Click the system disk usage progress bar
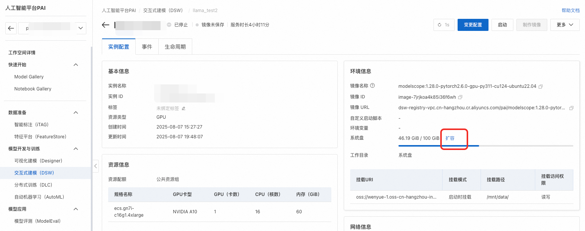Image resolution: width=585 pixels, height=231 pixels. 486,145
